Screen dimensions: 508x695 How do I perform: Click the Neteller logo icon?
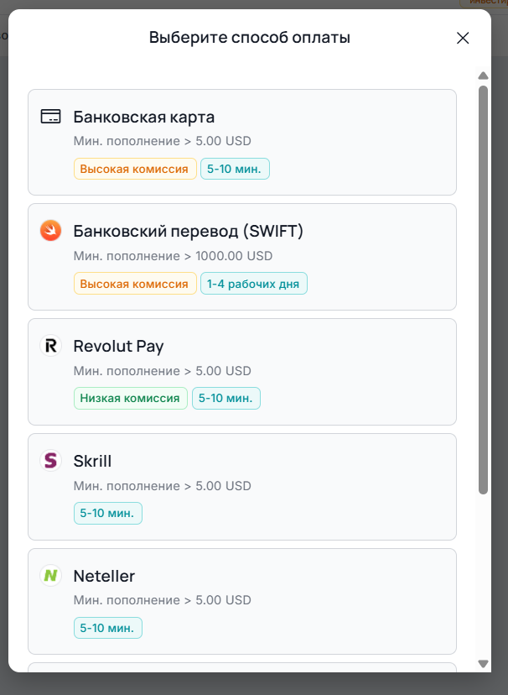[51, 576]
